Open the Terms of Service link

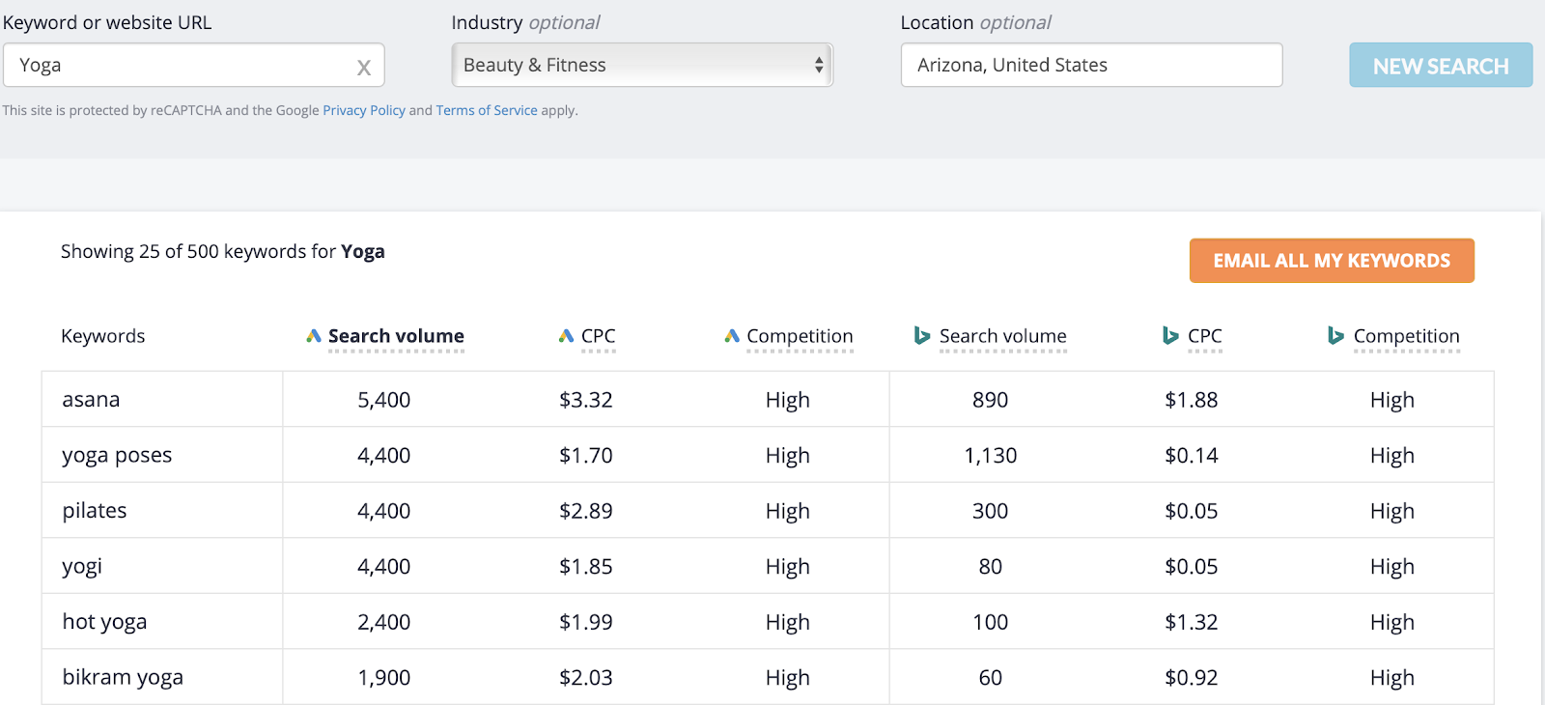[x=487, y=110]
